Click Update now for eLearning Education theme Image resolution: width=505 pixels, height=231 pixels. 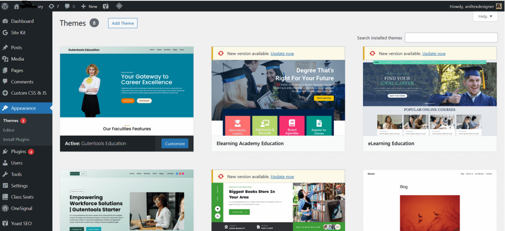pyautogui.click(x=433, y=53)
